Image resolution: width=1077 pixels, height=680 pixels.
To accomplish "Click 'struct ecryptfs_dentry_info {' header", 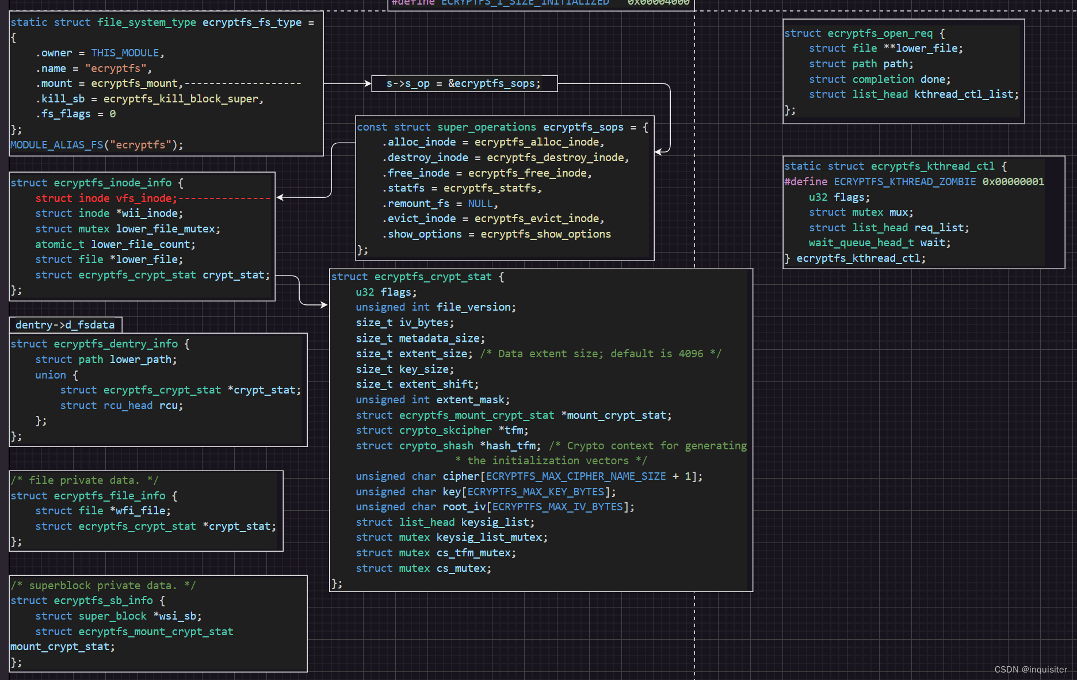I will [x=100, y=344].
